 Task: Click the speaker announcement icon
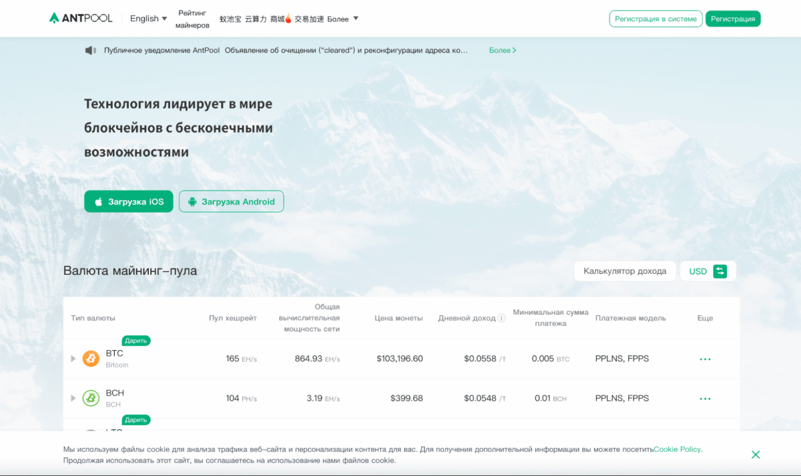pyautogui.click(x=91, y=50)
